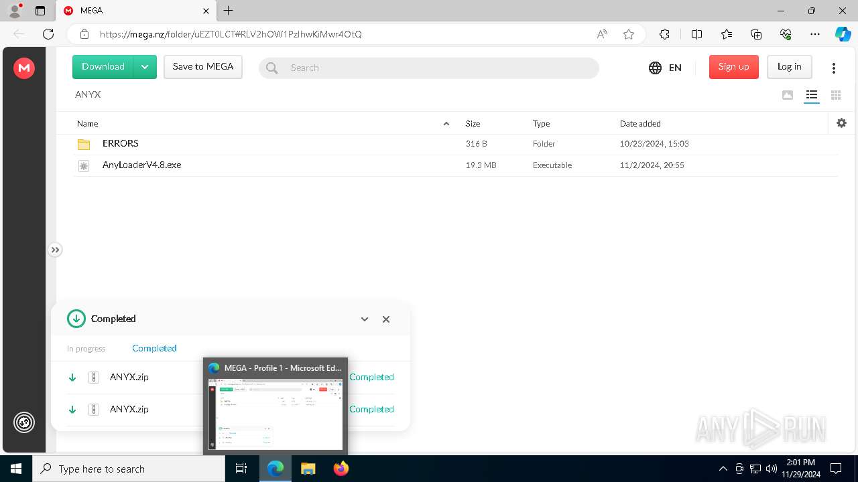Click the address bar URL
Viewport: 858px width, 482px height.
[231, 34]
